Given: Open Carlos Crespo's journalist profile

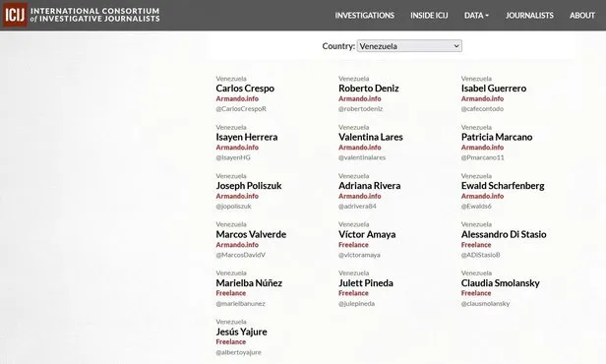Looking at the screenshot, I should tap(245, 89).
